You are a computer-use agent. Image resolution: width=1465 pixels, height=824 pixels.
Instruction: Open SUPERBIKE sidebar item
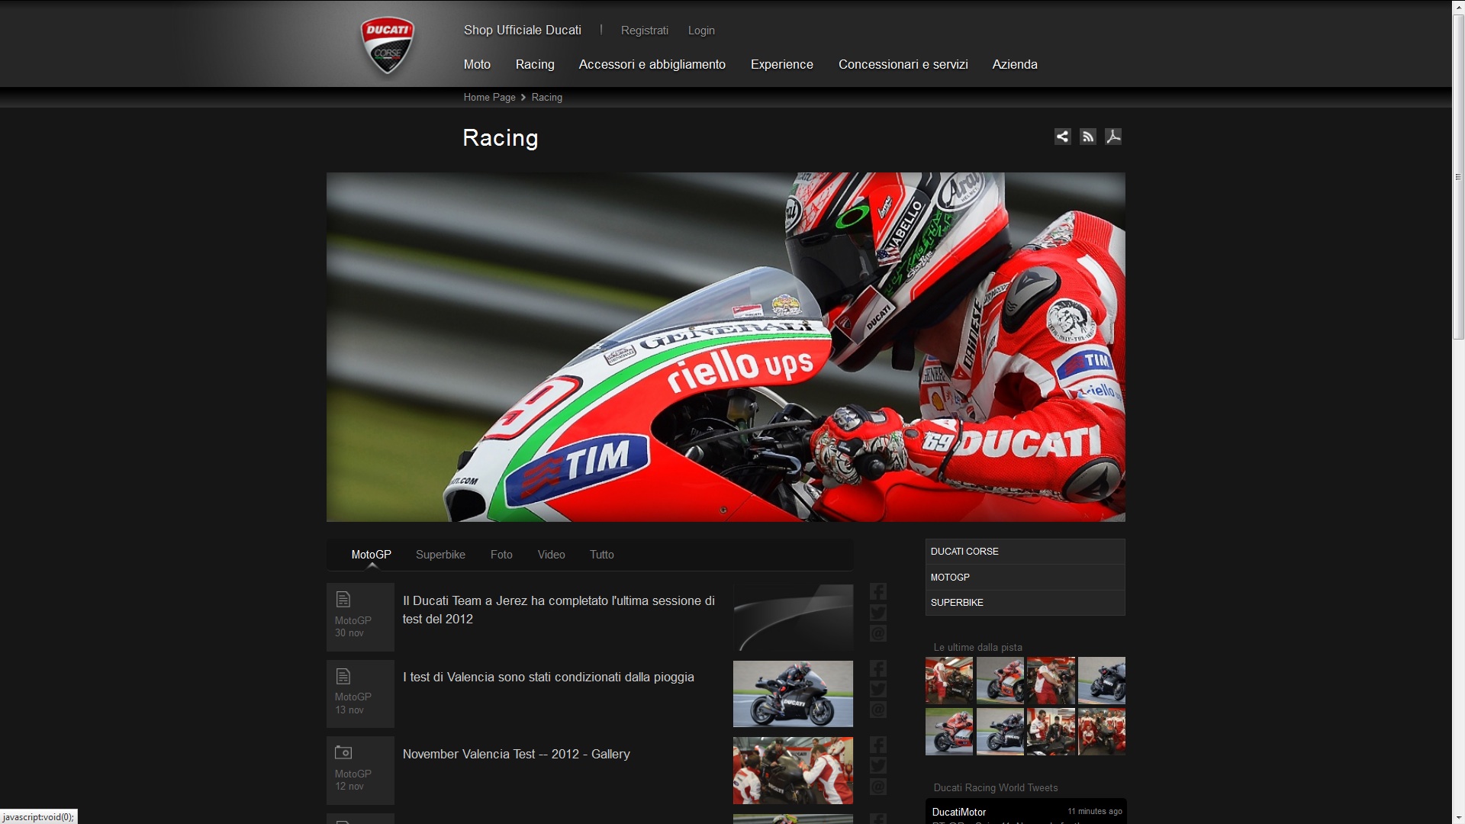(1025, 603)
